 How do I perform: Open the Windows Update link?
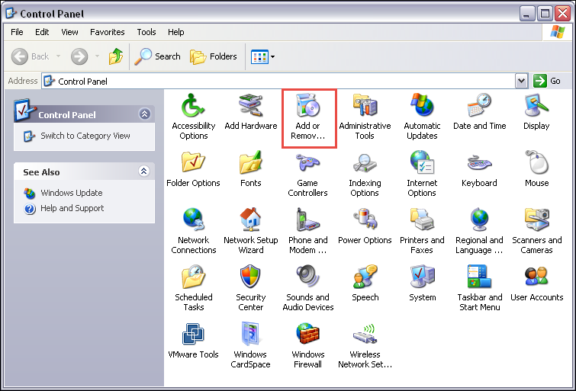(63, 193)
